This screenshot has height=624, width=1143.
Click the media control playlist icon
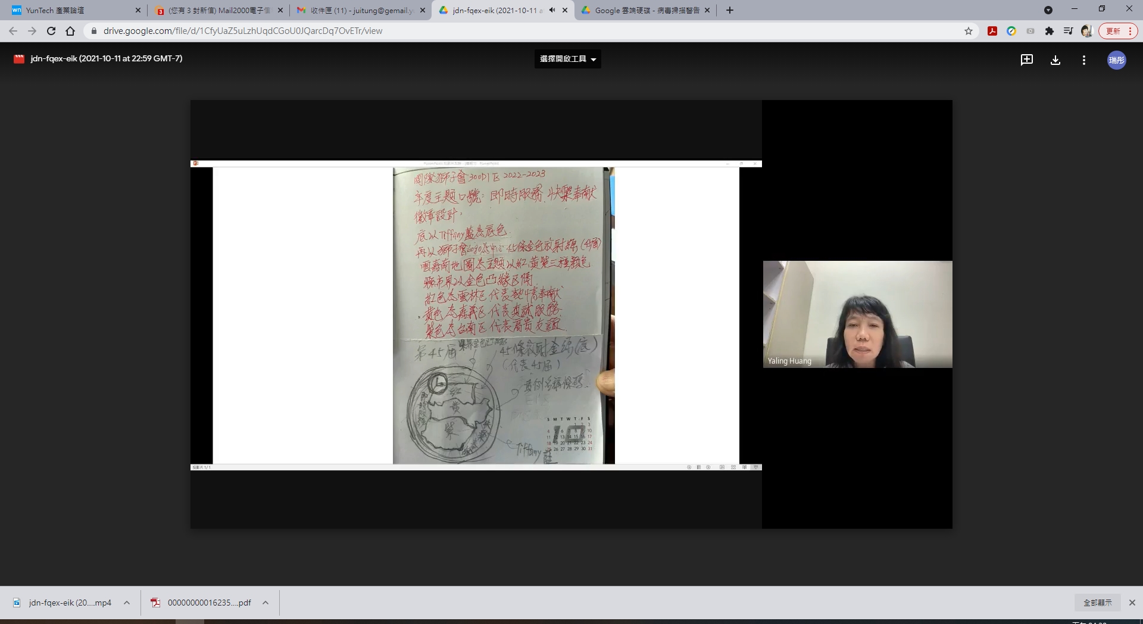point(1068,31)
